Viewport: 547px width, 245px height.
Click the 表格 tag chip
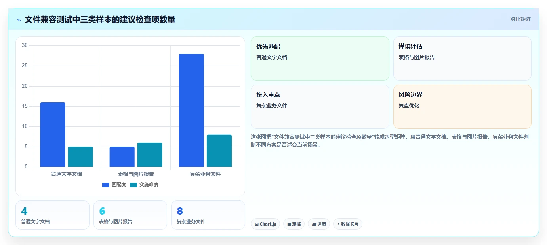tap(294, 224)
